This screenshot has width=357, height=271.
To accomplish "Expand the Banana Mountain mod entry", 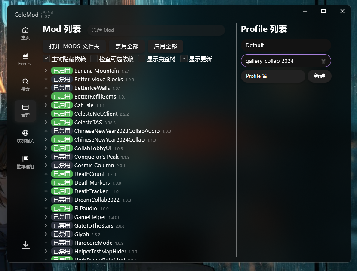I will [46, 71].
